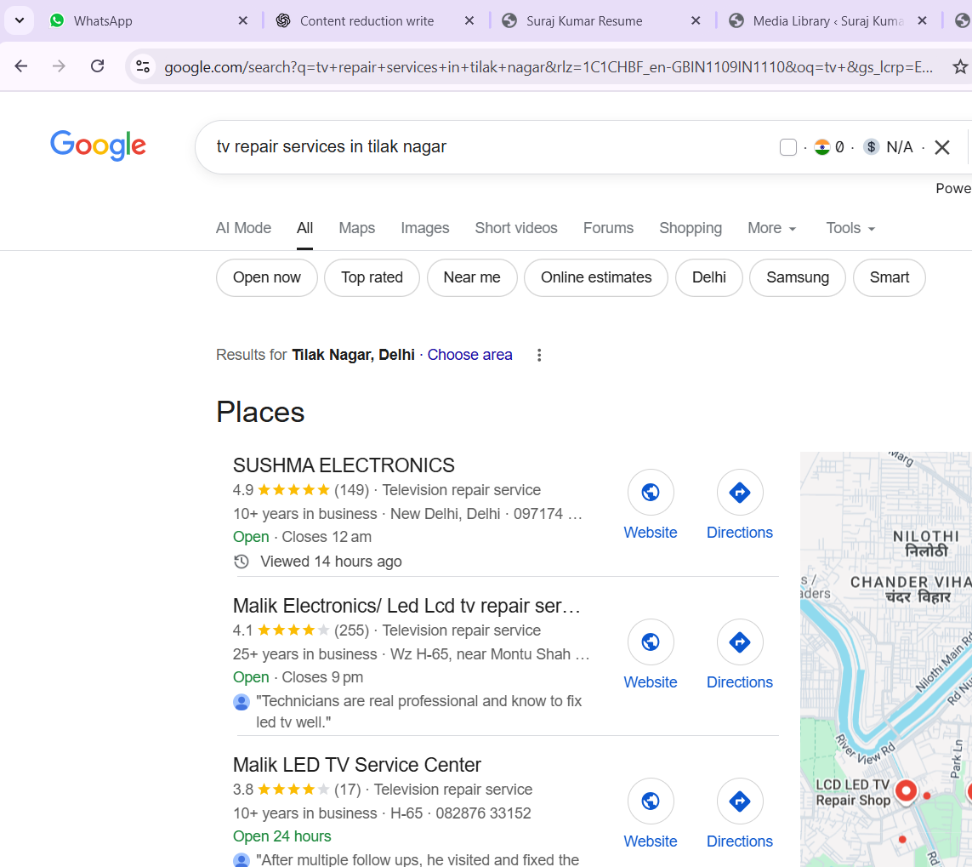Screen dimensions: 972x867
Task: Open the Tools dropdown
Action: (850, 228)
